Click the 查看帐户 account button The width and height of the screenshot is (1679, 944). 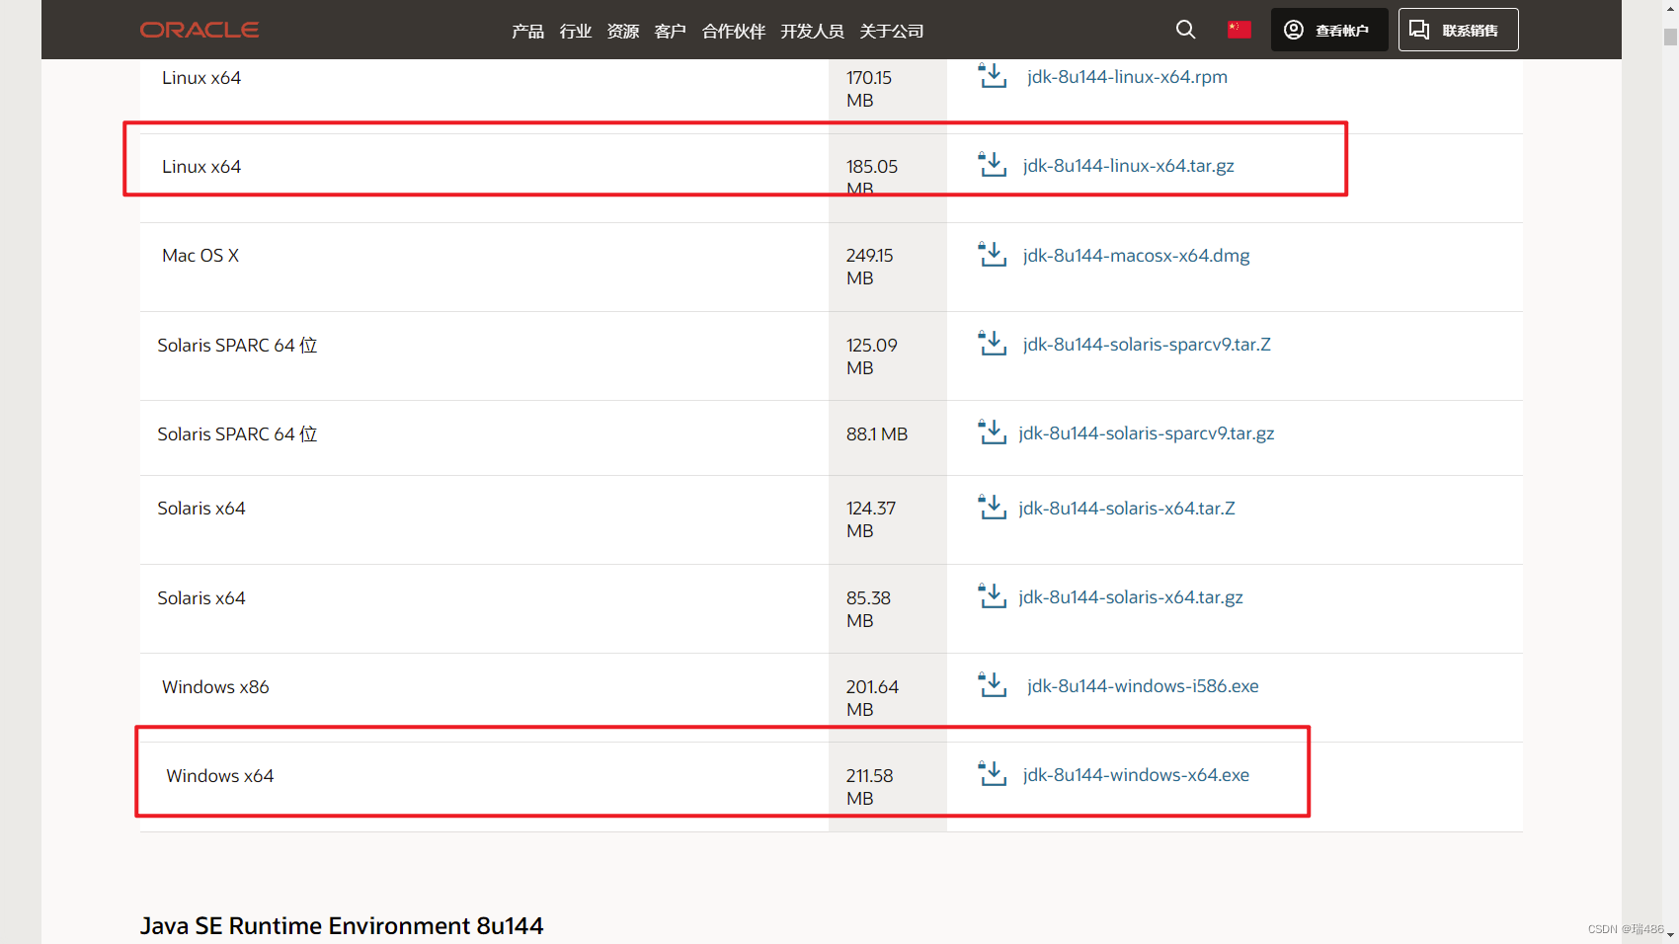coord(1329,30)
